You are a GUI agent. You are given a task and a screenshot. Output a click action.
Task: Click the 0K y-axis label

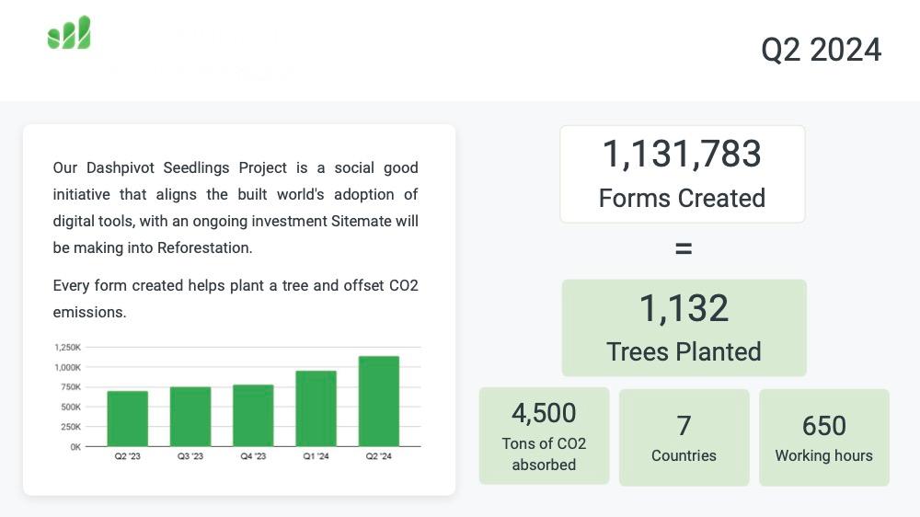(x=75, y=447)
